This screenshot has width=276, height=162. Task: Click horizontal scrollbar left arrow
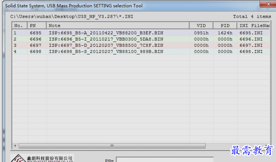point(15,146)
